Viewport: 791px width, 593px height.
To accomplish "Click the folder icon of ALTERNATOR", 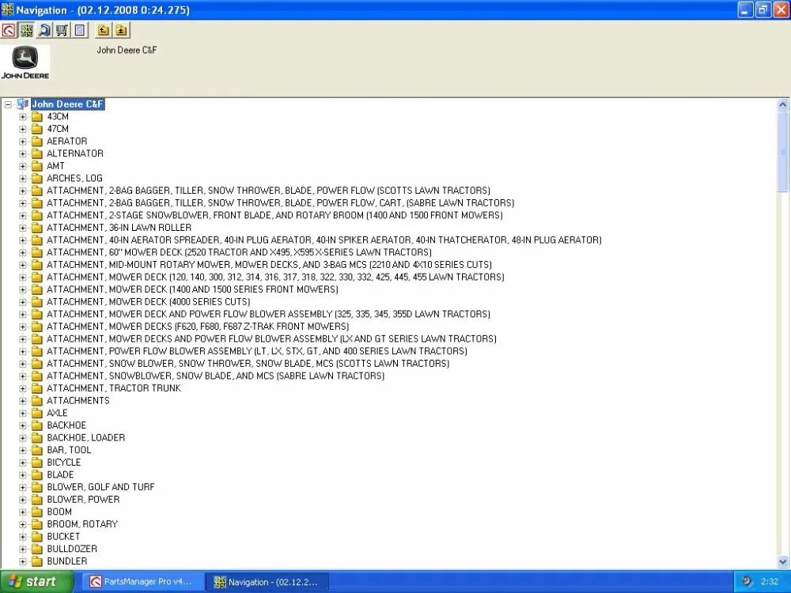I will point(37,153).
